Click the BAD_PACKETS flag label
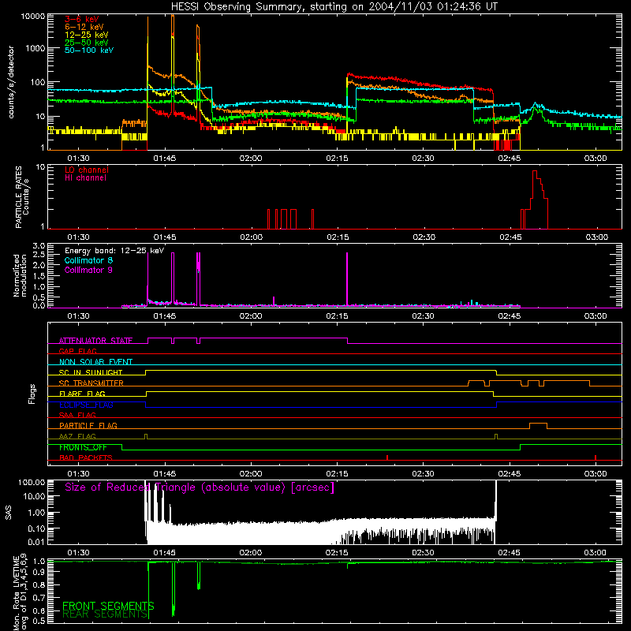This screenshot has height=631, width=631. click(86, 457)
